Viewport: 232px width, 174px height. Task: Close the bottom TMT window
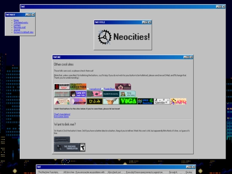click(193, 167)
